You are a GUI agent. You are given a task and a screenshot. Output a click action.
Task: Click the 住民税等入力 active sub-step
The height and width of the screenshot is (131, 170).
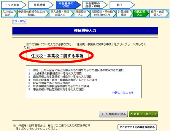click(141, 13)
